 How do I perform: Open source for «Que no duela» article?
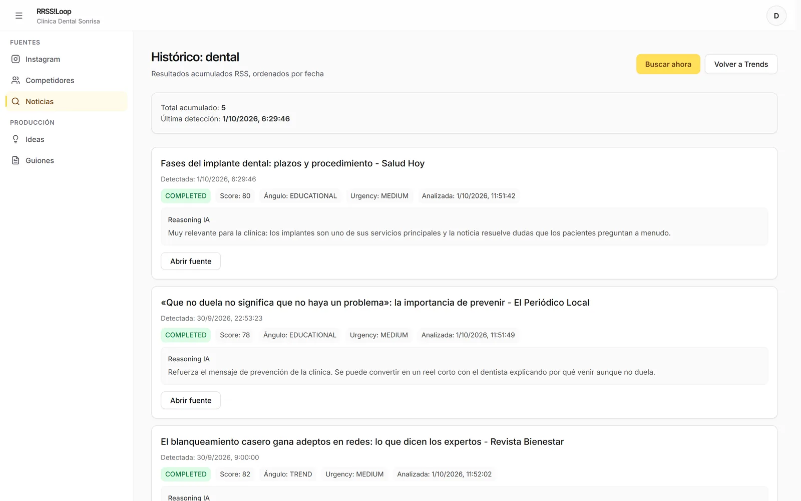tap(191, 400)
